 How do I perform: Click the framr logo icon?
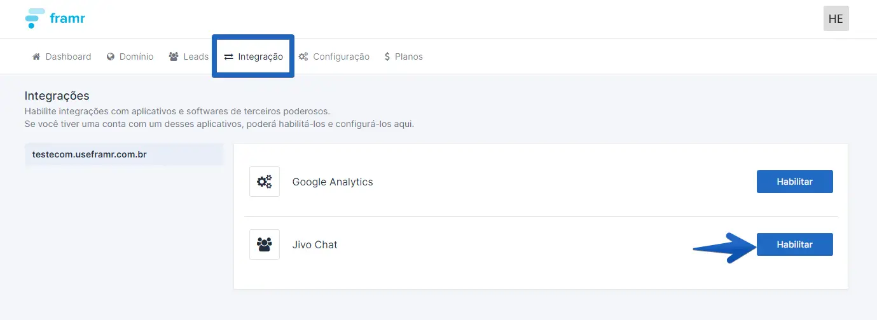tap(35, 18)
